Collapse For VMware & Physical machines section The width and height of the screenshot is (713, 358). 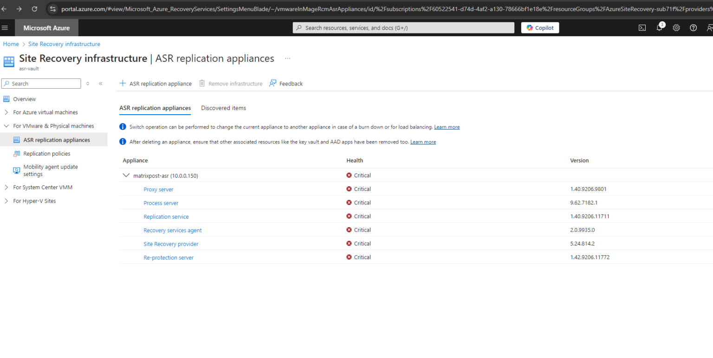pos(6,126)
